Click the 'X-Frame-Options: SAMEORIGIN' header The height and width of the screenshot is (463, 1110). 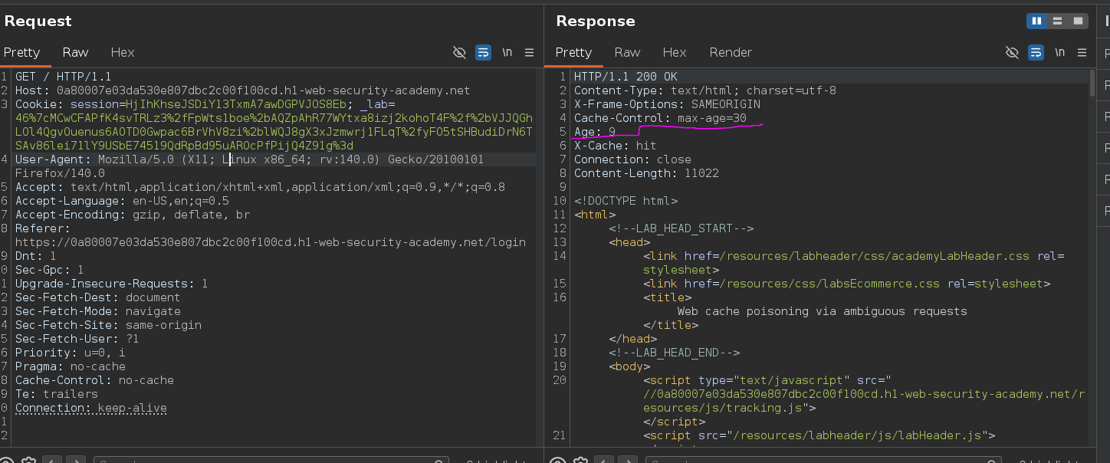tap(667, 104)
